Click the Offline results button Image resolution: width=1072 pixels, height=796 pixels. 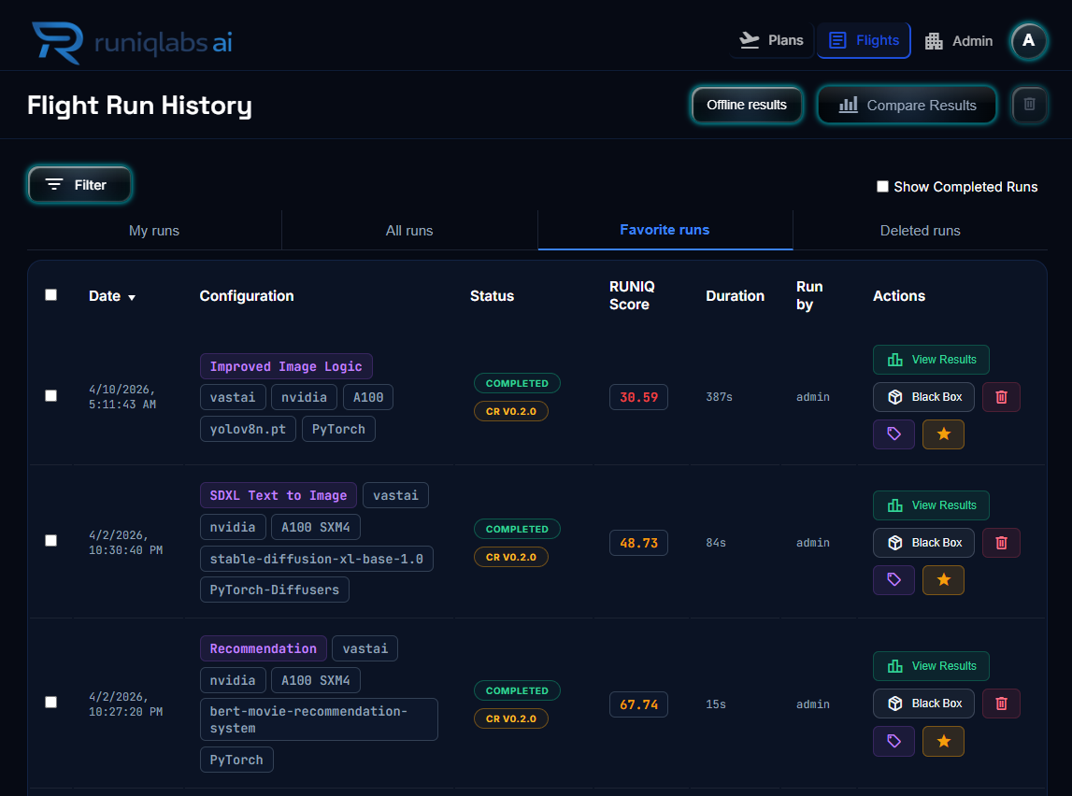pos(747,106)
